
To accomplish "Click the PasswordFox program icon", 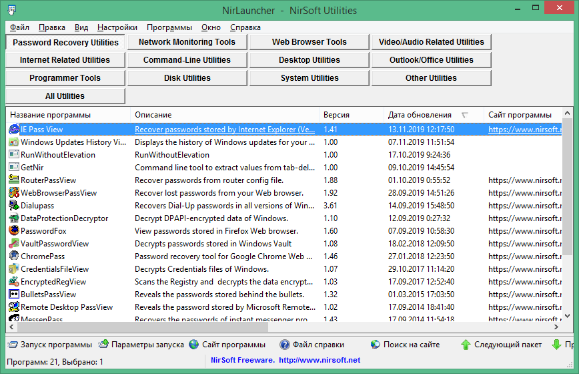I will [14, 231].
